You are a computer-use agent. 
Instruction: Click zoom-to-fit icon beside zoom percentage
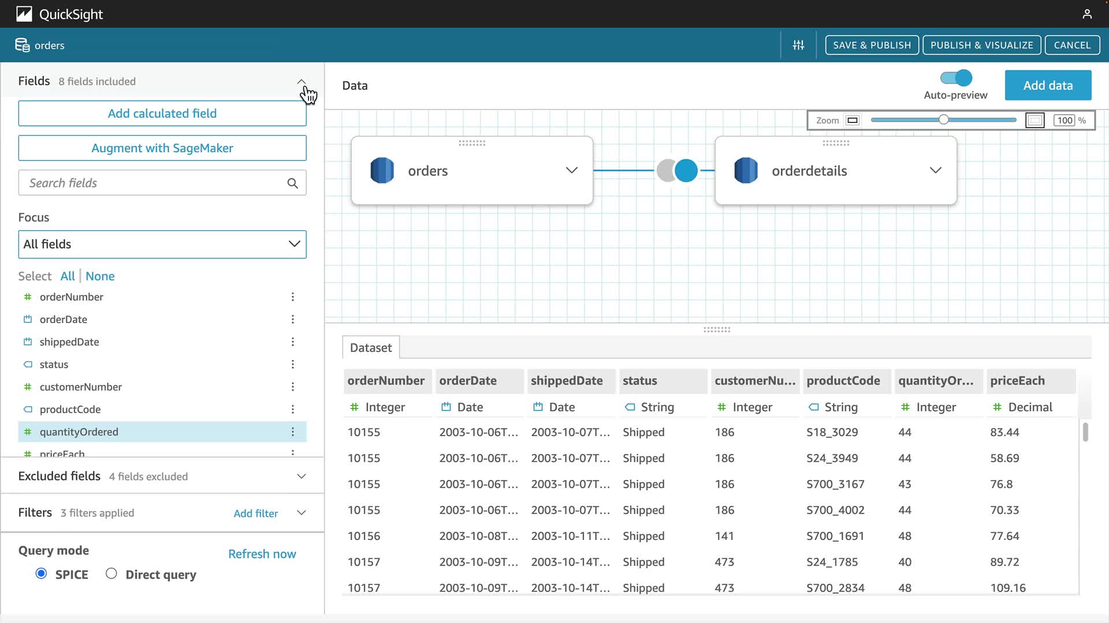[x=1034, y=121]
